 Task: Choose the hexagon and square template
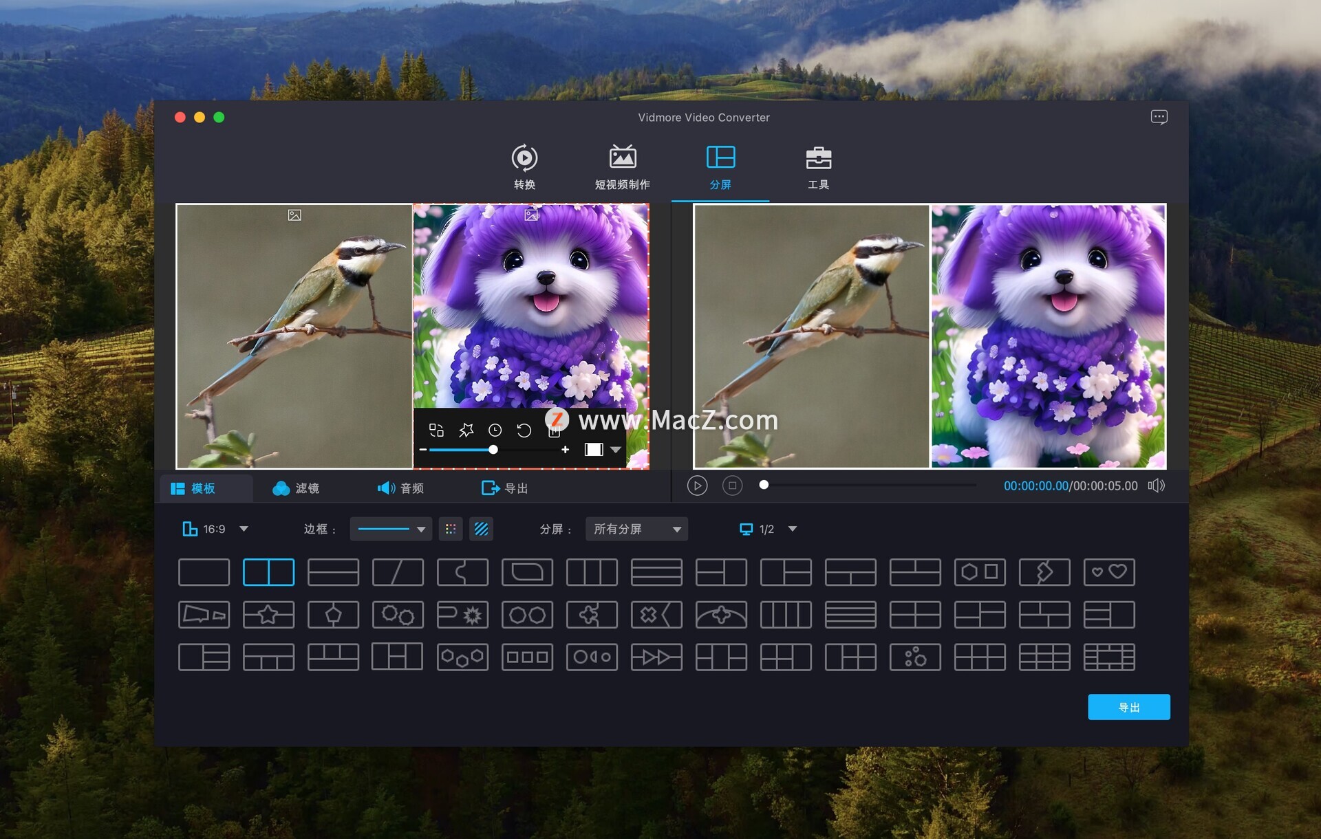pyautogui.click(x=979, y=572)
